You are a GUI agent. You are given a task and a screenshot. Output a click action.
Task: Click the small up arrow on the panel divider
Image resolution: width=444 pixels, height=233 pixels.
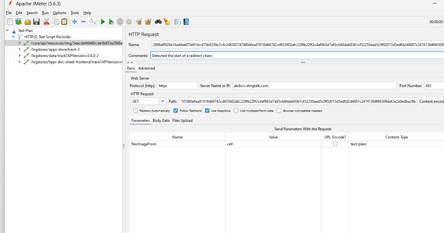pos(128,62)
